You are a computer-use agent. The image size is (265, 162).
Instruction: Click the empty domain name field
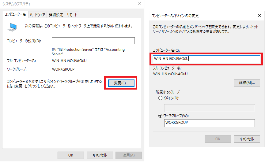210,108
